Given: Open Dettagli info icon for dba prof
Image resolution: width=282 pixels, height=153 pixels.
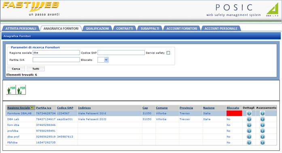Looking at the screenshot, I should click(249, 137).
